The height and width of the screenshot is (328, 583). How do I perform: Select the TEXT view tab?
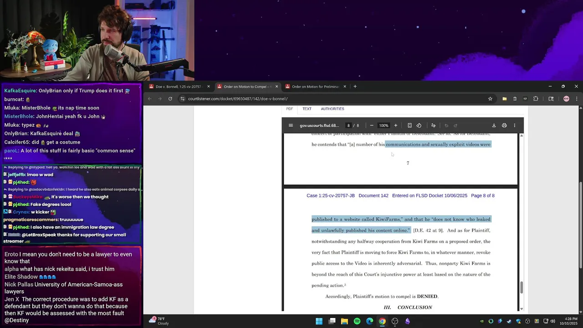[307, 109]
